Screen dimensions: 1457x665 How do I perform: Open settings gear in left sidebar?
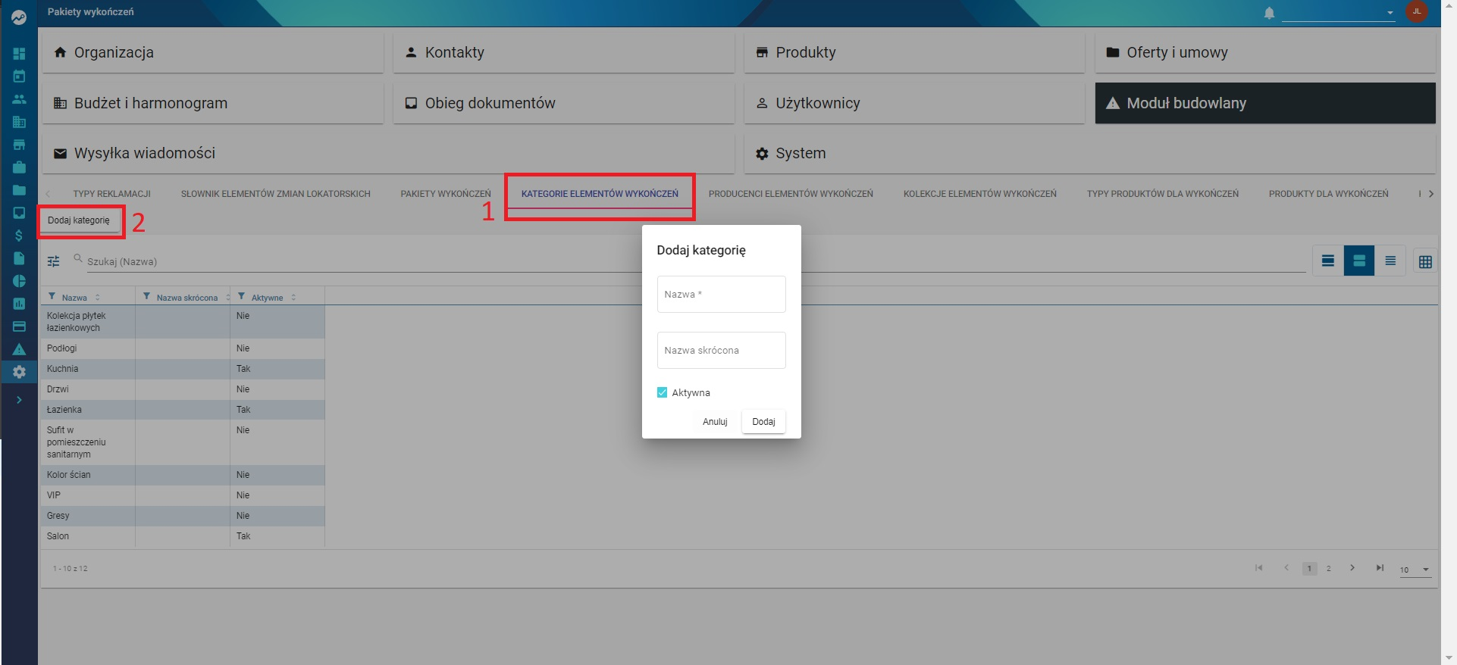(19, 372)
